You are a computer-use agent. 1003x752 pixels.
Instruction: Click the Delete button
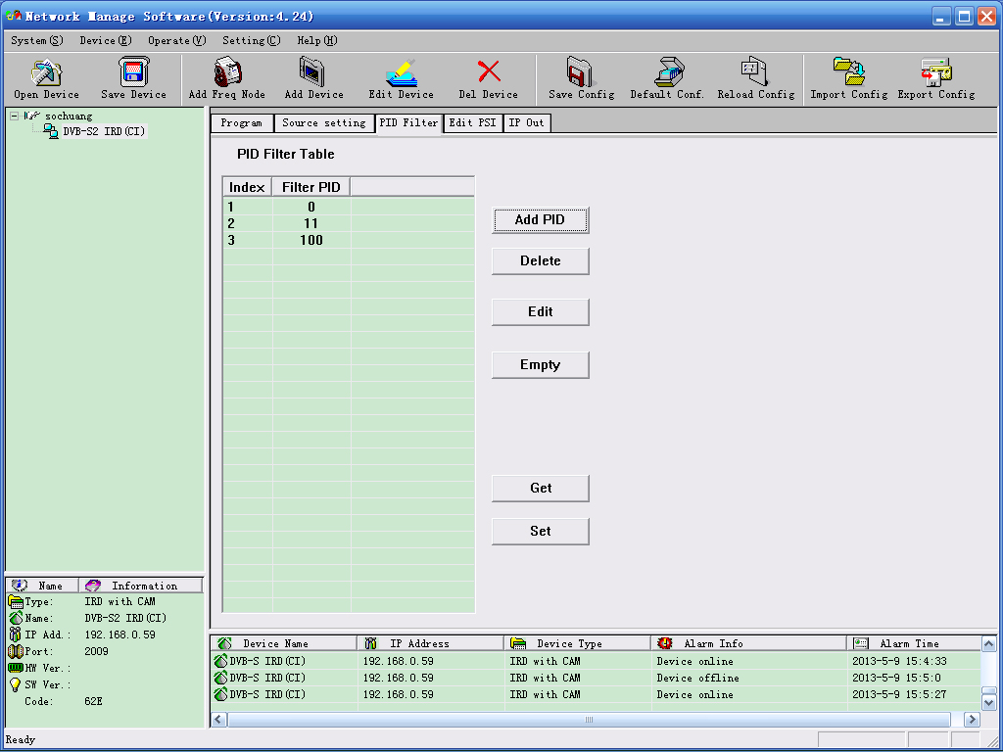click(x=541, y=260)
